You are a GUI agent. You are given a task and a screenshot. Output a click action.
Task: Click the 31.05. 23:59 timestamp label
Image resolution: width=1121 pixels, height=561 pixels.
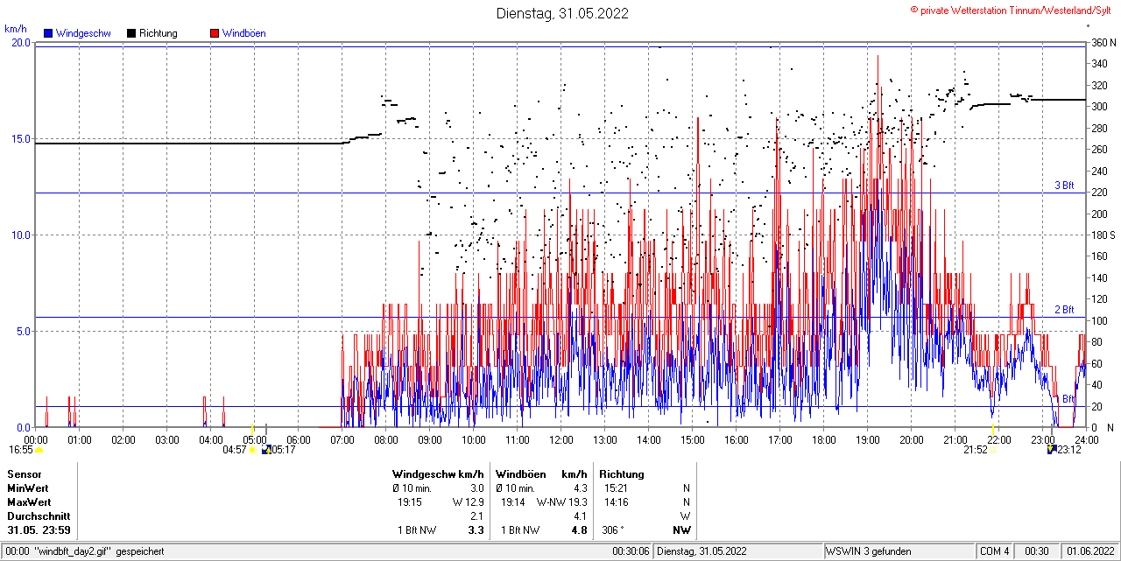point(39,530)
